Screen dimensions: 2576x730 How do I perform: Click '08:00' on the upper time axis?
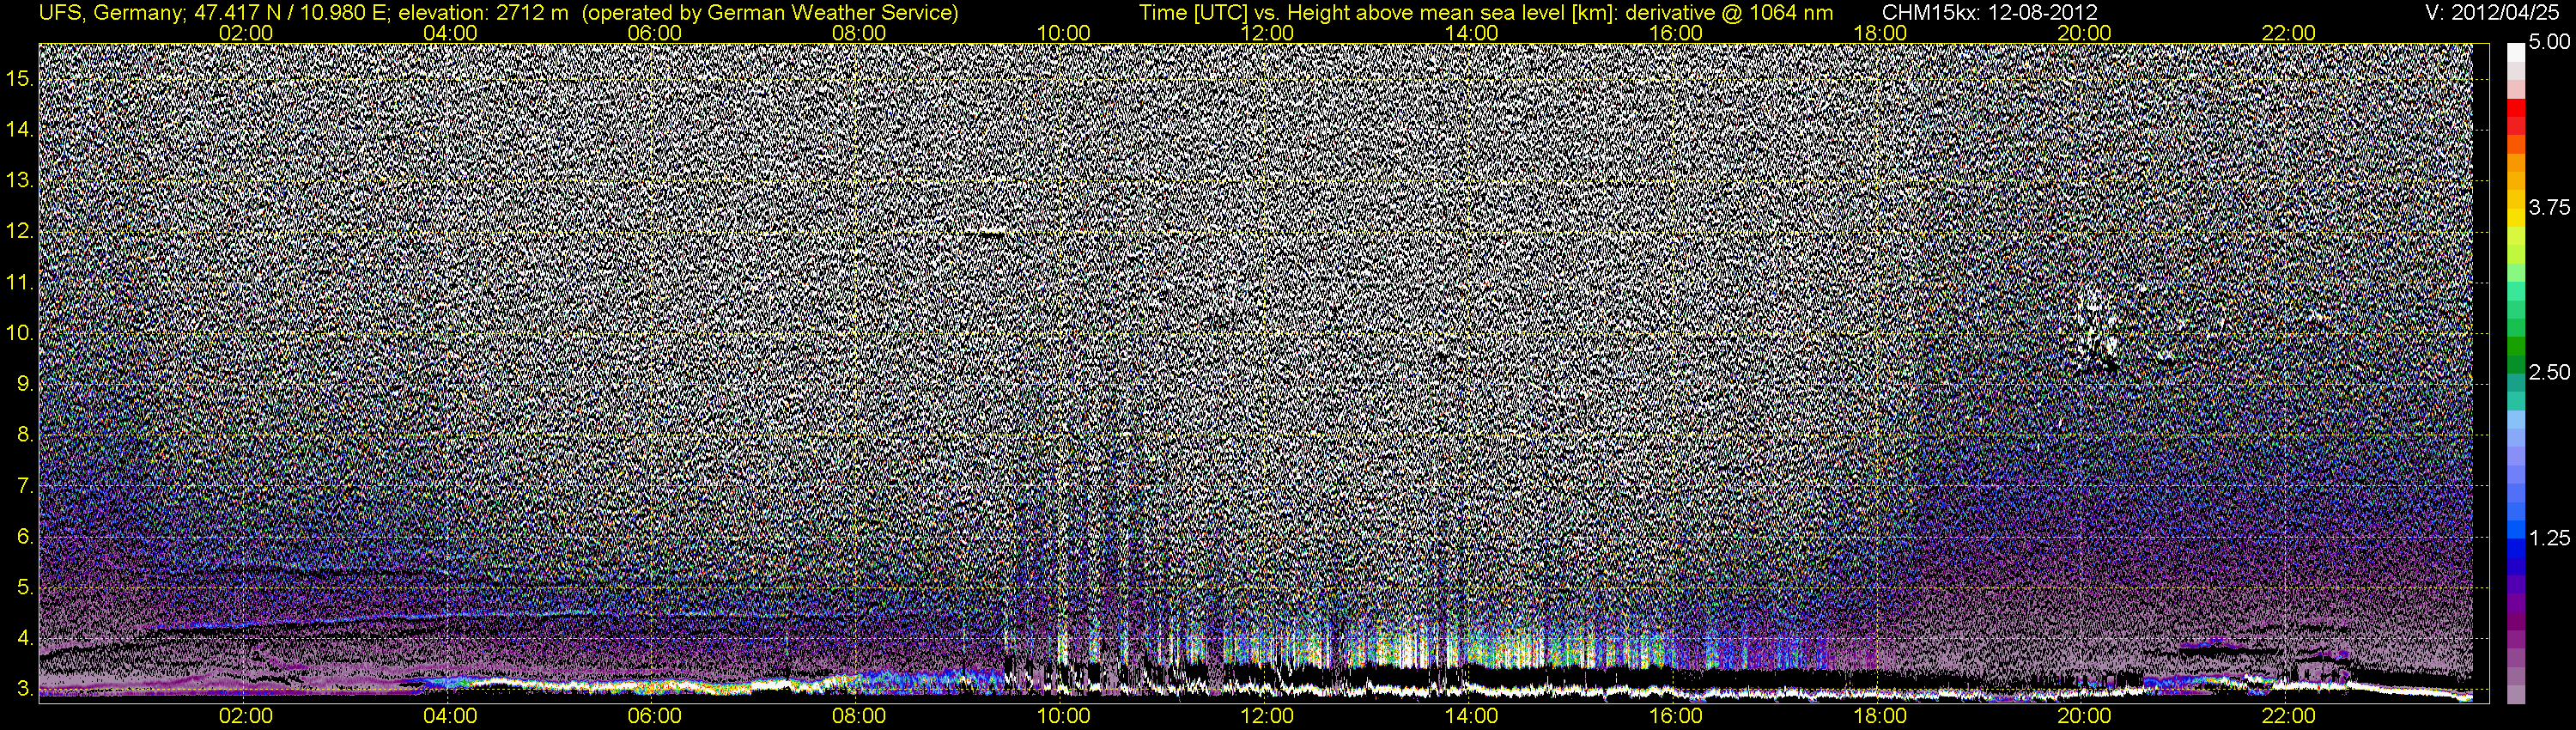[859, 33]
